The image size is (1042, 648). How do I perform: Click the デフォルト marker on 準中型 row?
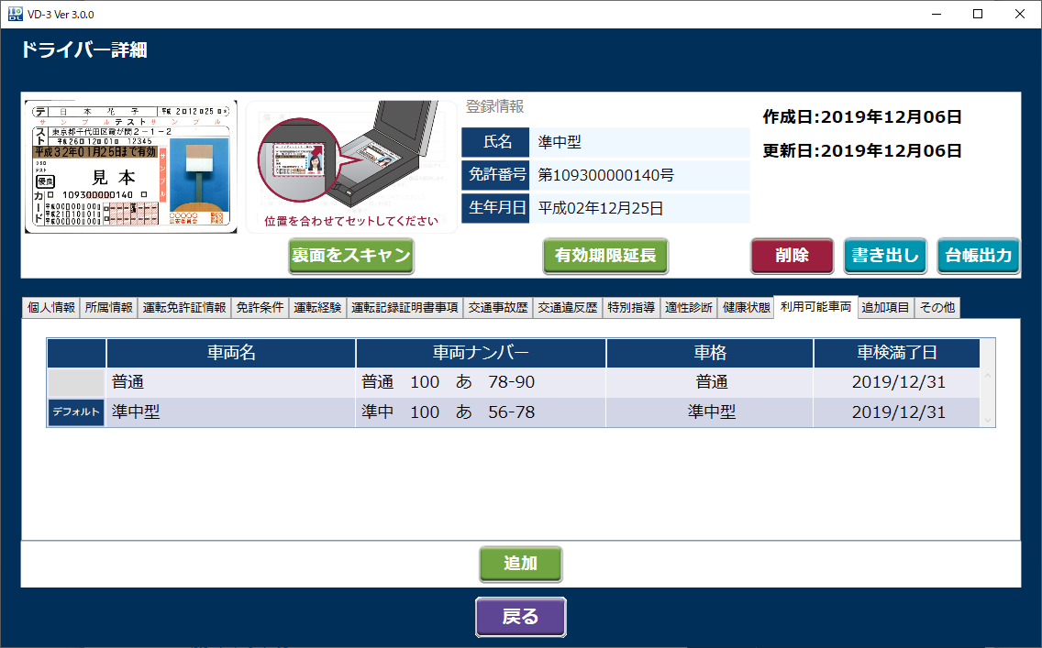[x=76, y=412]
